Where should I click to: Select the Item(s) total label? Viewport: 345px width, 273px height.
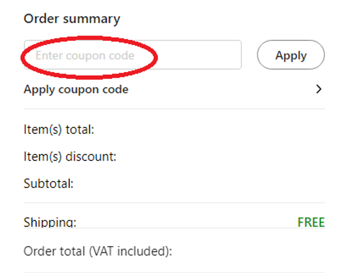(59, 130)
